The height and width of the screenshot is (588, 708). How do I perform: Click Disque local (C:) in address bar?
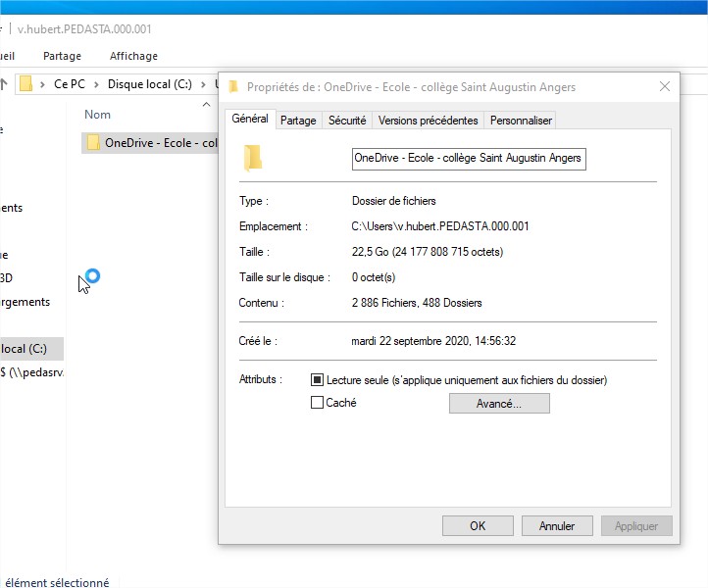tap(149, 84)
